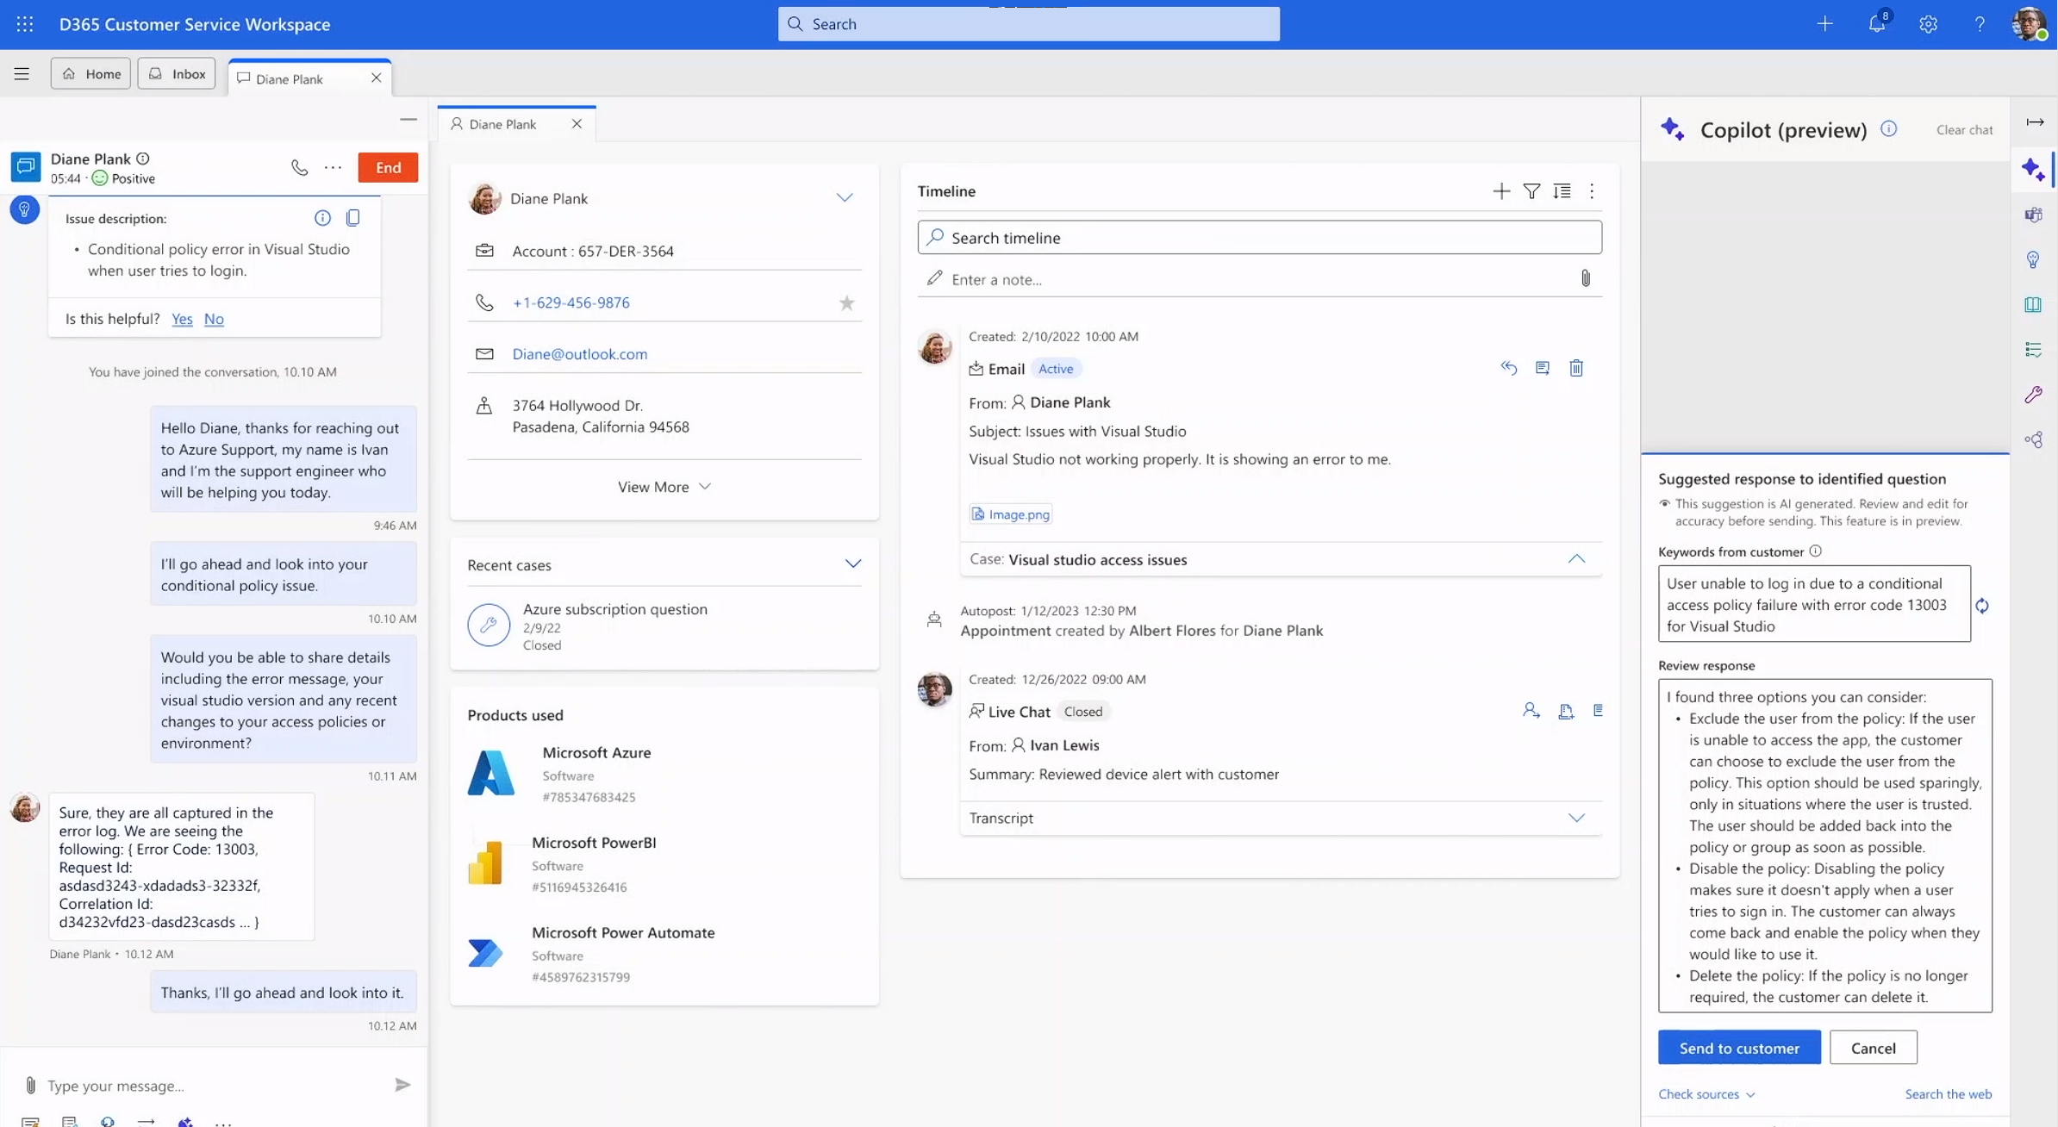Click the End conversation button
Screen dimensions: 2058x1127
387,166
